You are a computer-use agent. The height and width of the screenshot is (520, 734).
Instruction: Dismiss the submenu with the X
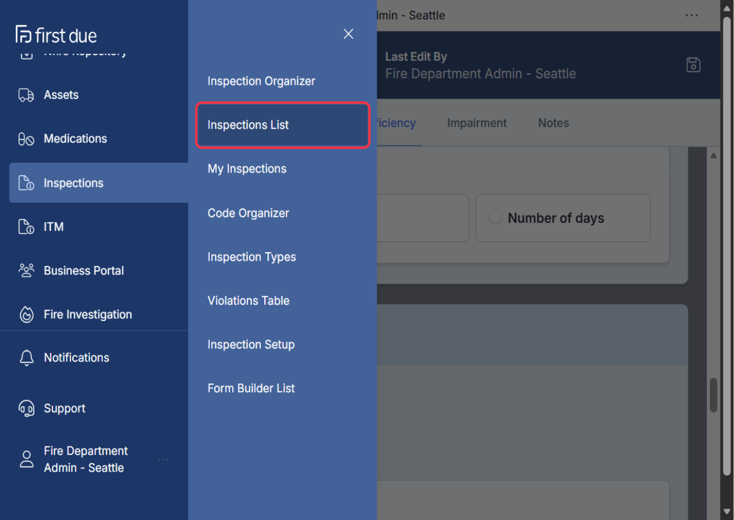click(x=348, y=34)
